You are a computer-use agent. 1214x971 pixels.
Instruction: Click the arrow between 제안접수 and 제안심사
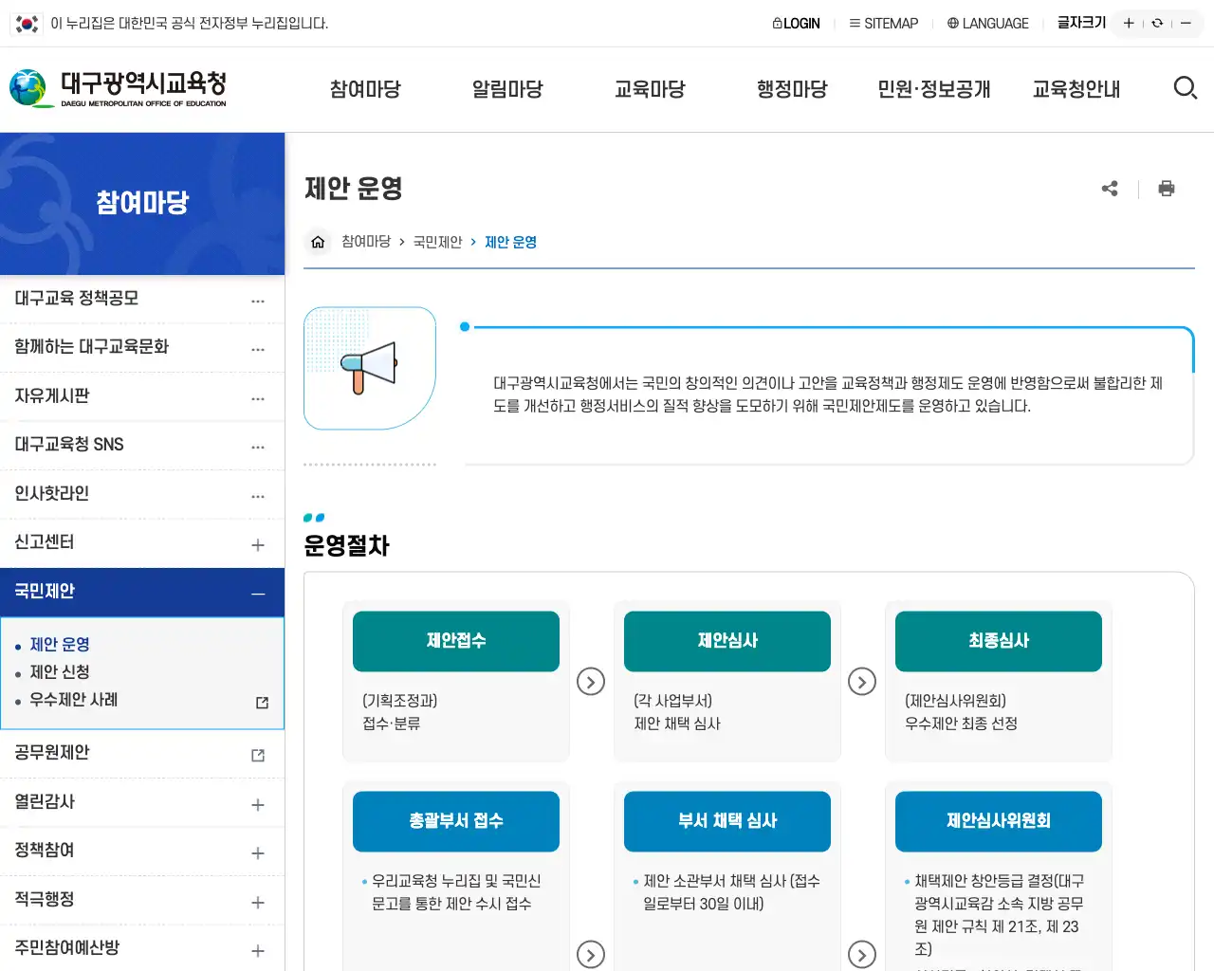591,681
